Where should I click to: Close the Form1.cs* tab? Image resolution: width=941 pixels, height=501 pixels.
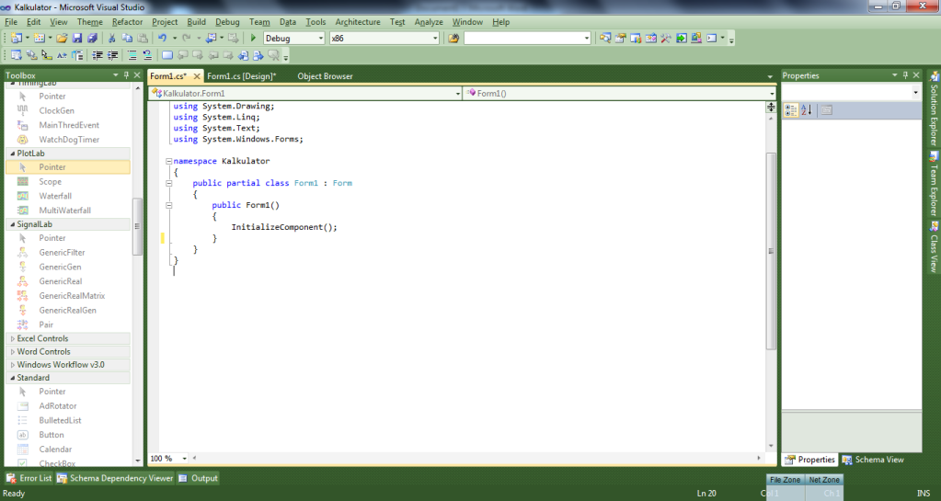197,76
